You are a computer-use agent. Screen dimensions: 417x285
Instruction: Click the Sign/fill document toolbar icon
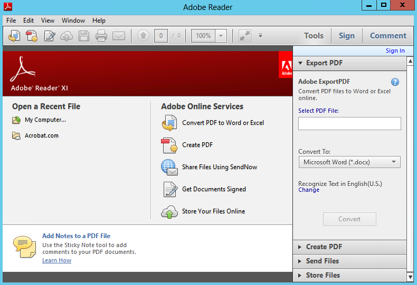(50, 36)
